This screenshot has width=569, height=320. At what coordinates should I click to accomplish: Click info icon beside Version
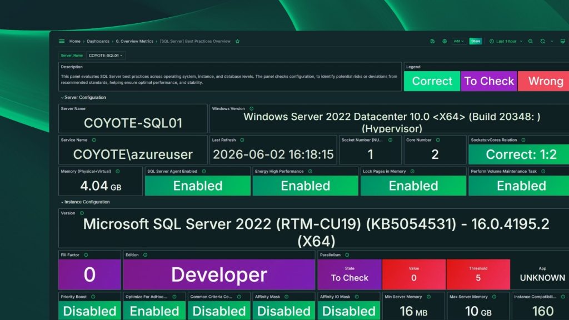coord(82,213)
